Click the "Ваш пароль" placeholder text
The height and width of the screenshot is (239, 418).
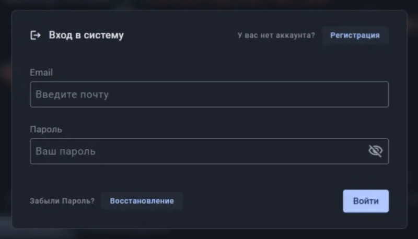pos(65,152)
